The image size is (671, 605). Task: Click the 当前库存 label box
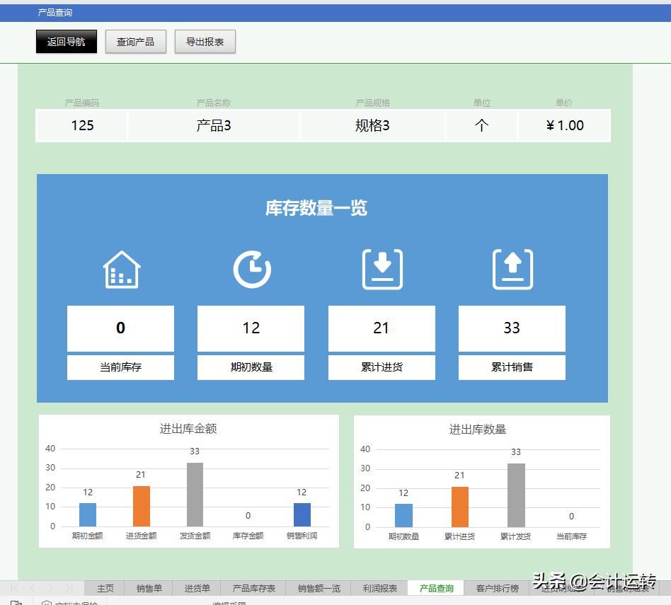[120, 367]
